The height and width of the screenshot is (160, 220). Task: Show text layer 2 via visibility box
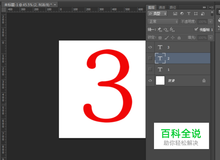[x=150, y=58]
